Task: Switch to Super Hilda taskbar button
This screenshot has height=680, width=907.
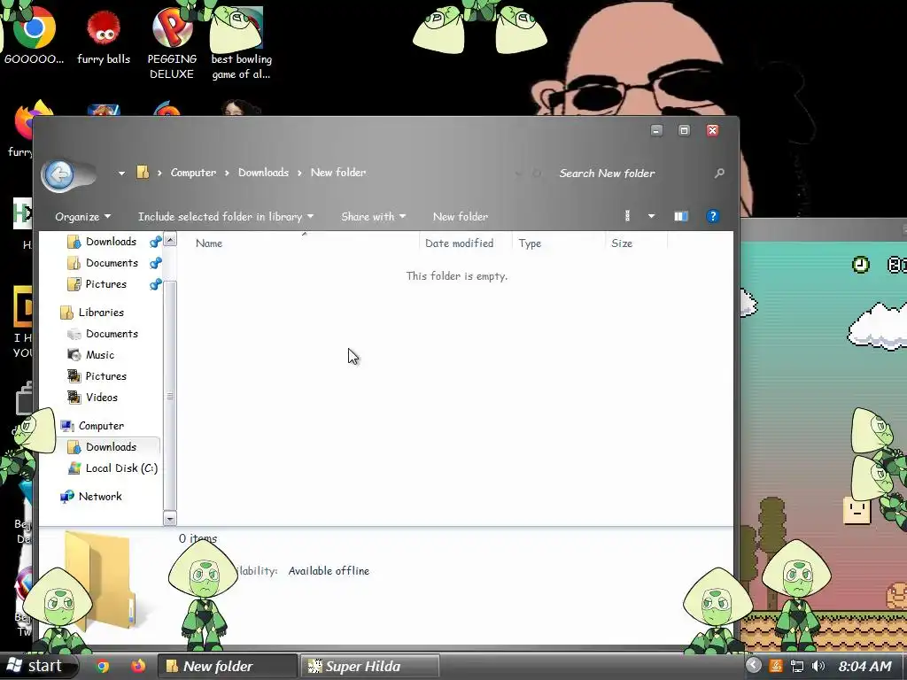Action: (x=369, y=666)
